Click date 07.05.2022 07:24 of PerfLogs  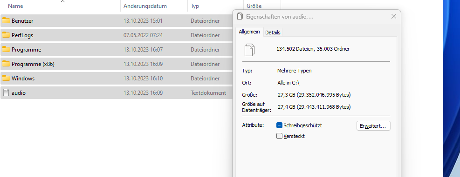coord(143,35)
